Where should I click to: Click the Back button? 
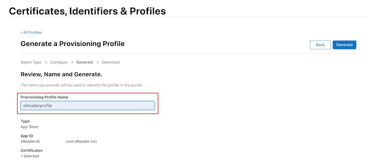point(320,45)
